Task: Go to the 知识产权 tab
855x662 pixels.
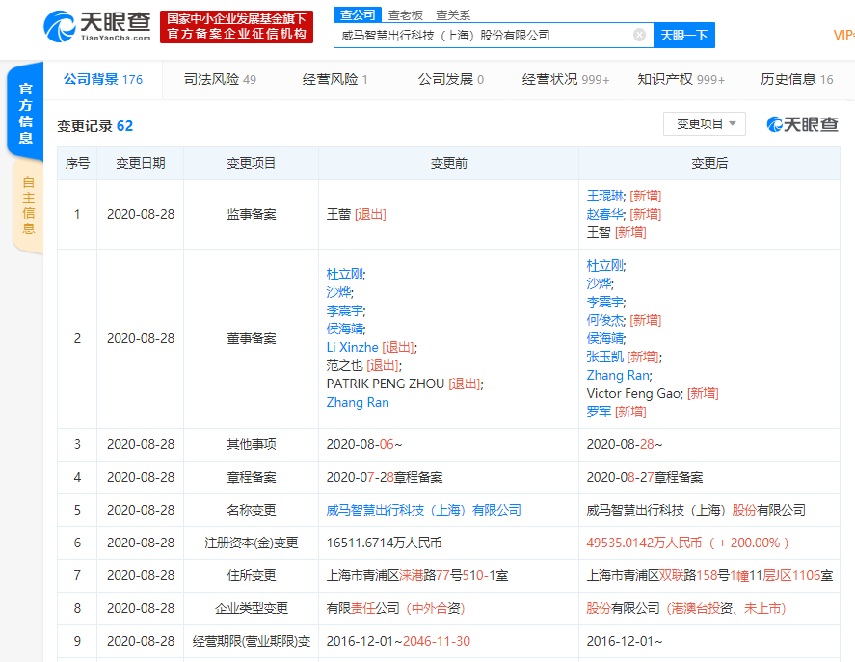Action: [681, 79]
